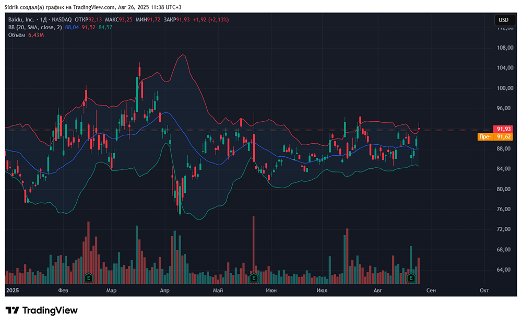This screenshot has width=522, height=324.
Task: Click the Июл month label
Action: (x=322, y=291)
